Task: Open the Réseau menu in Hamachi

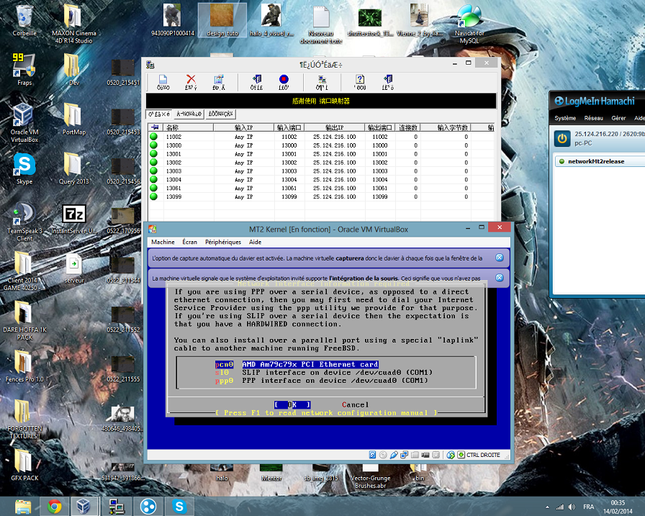Action: [594, 119]
